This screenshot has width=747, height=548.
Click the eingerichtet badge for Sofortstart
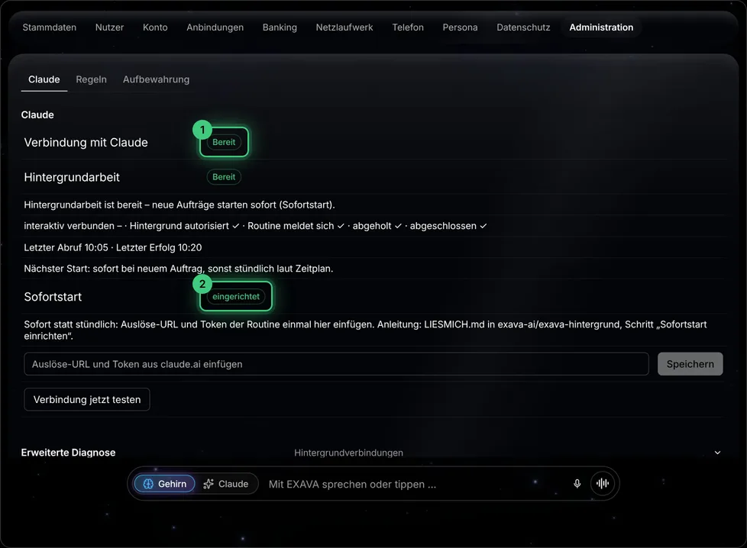[x=236, y=297]
